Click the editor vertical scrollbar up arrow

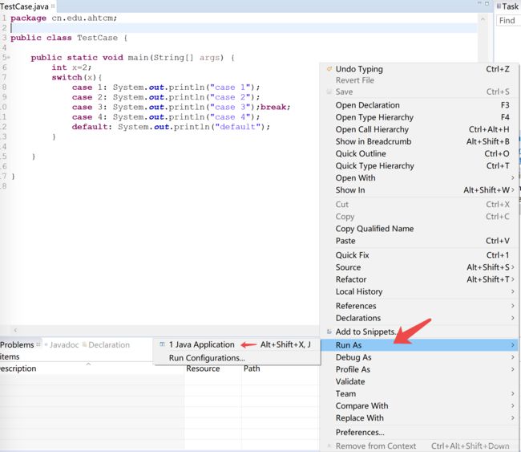point(483,19)
